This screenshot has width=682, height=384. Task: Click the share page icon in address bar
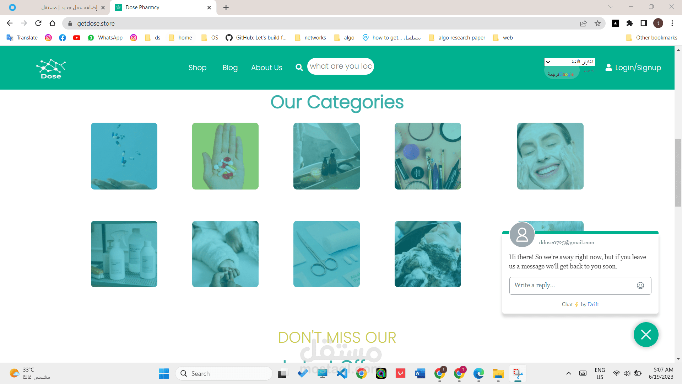click(583, 23)
